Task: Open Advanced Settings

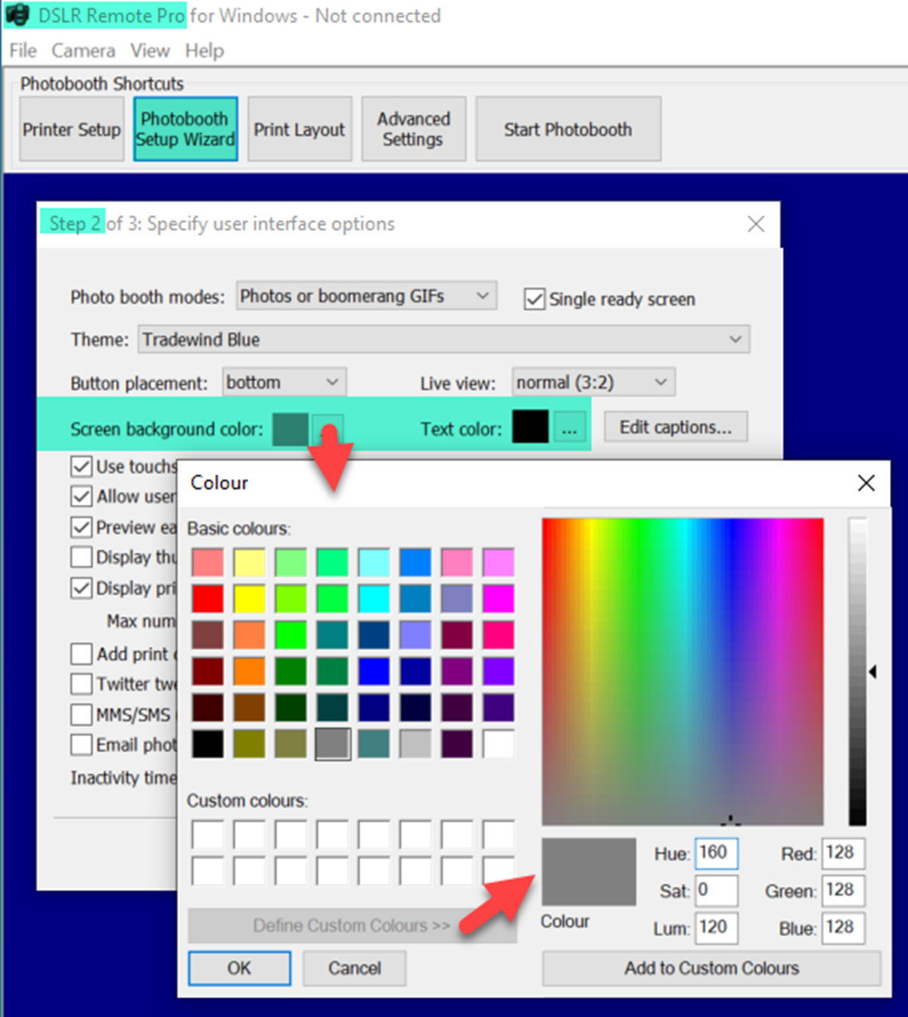Action: [x=413, y=129]
